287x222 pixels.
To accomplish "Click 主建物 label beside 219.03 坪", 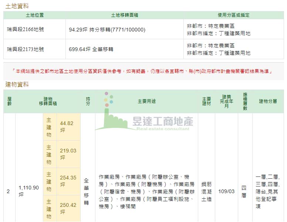I will [x=49, y=155].
